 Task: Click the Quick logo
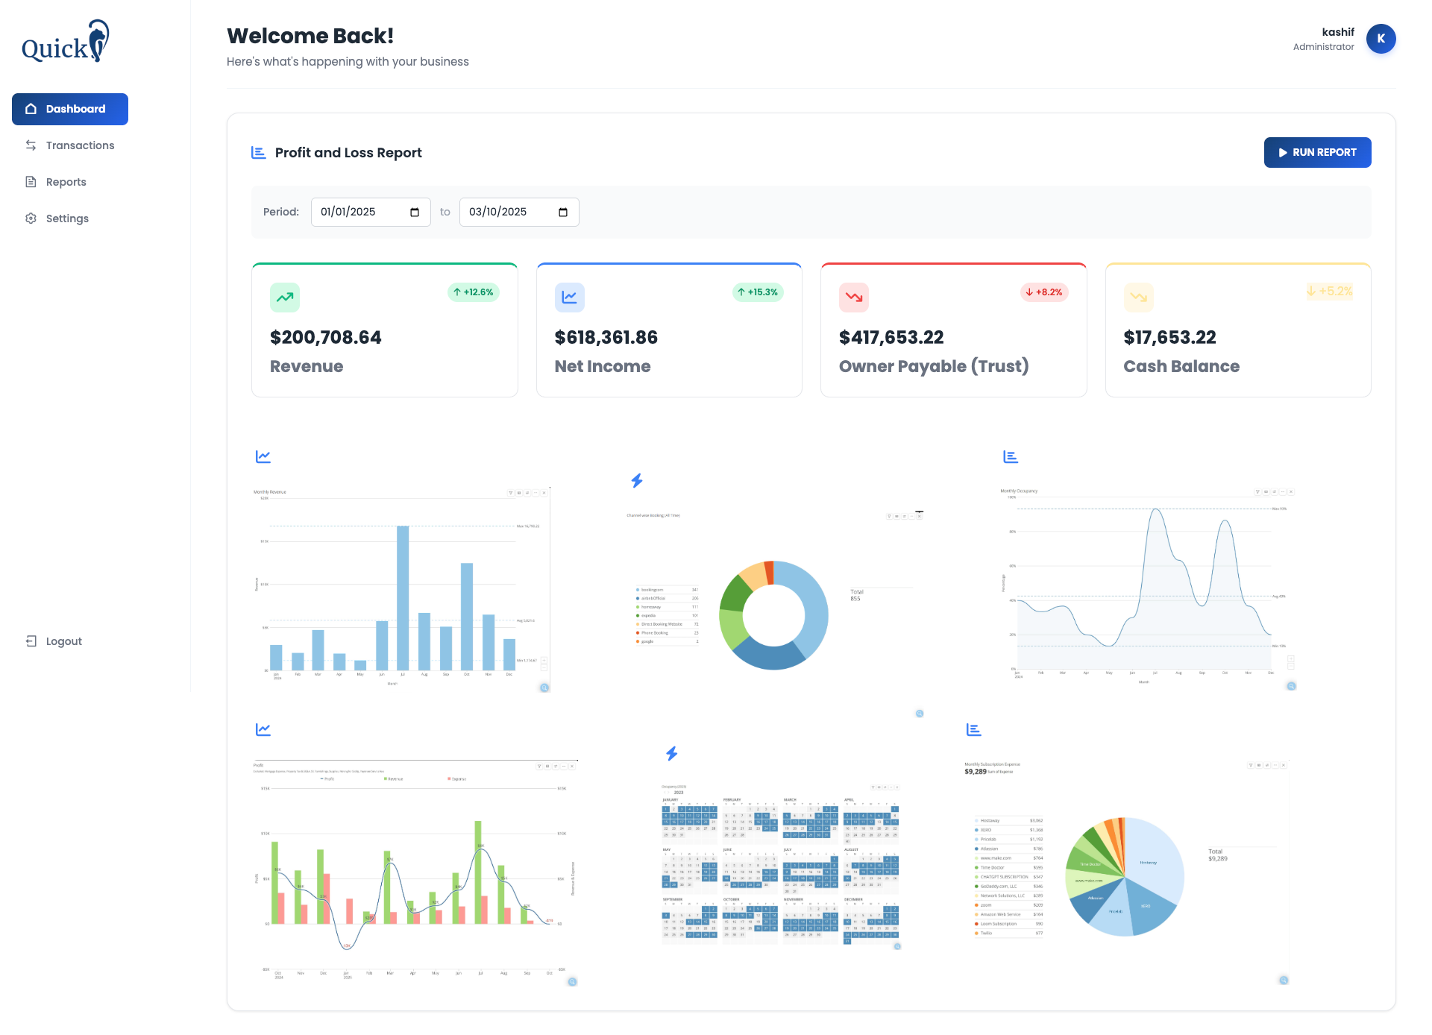65,43
